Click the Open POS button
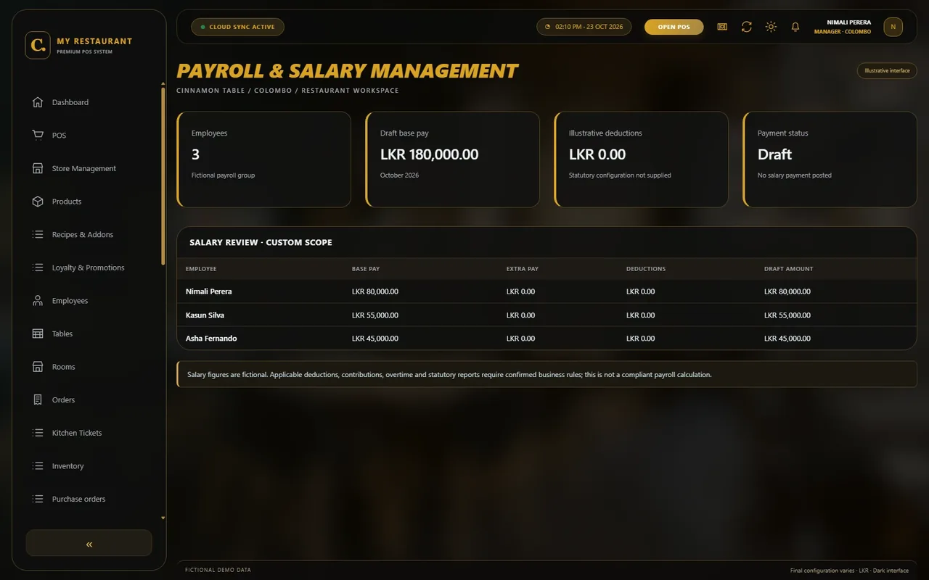This screenshot has width=929, height=580. coord(674,27)
